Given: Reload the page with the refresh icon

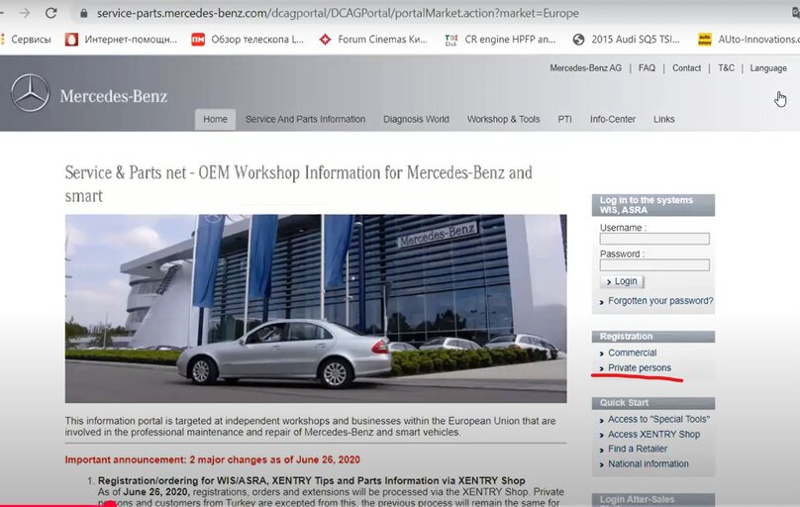Looking at the screenshot, I should pos(50,13).
